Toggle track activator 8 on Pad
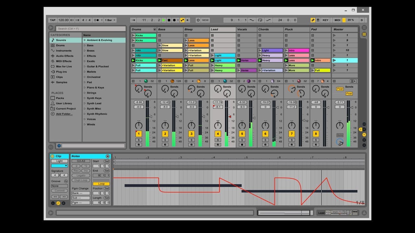 [x=316, y=134]
